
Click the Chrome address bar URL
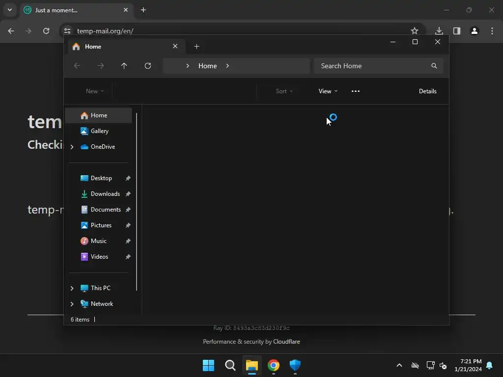(x=105, y=31)
